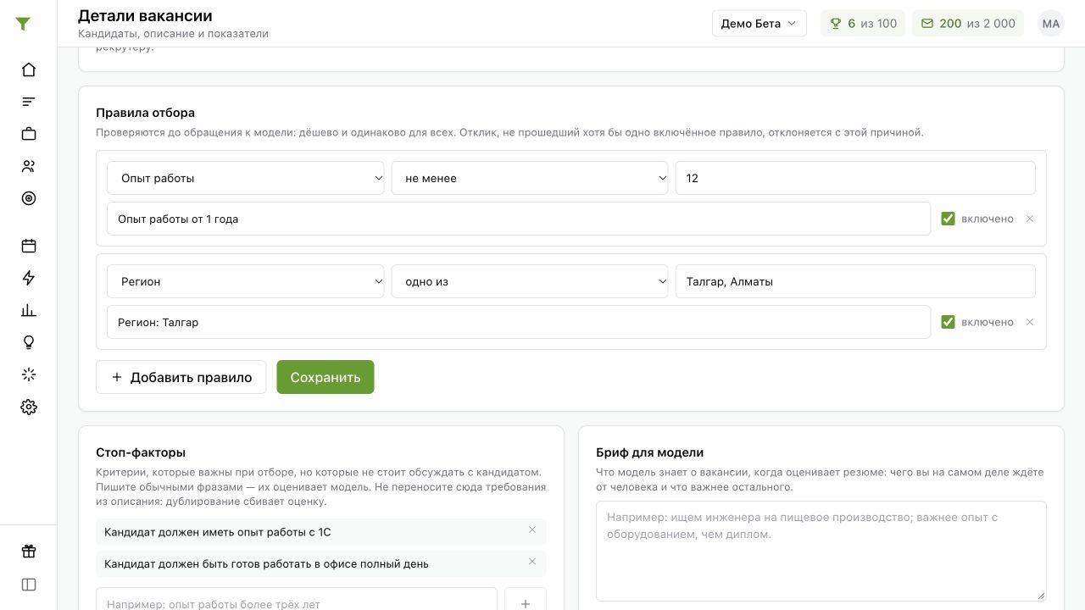Add stop-factor with the plus button

pyautogui.click(x=526, y=604)
